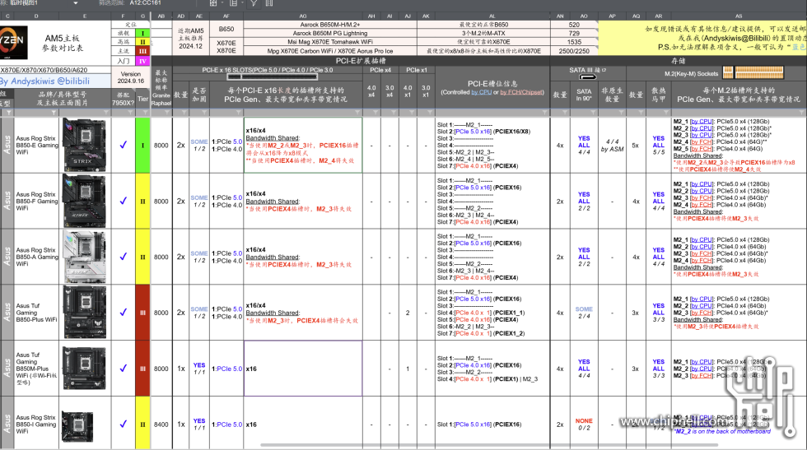Select column header AS
Viewport: 807px width, 450px height.
[739, 16]
